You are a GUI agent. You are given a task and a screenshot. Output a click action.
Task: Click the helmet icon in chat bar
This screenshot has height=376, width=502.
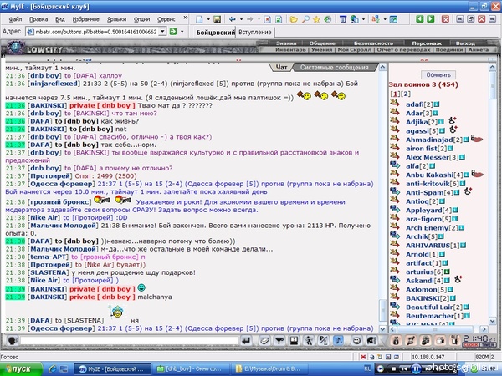coord(371,341)
